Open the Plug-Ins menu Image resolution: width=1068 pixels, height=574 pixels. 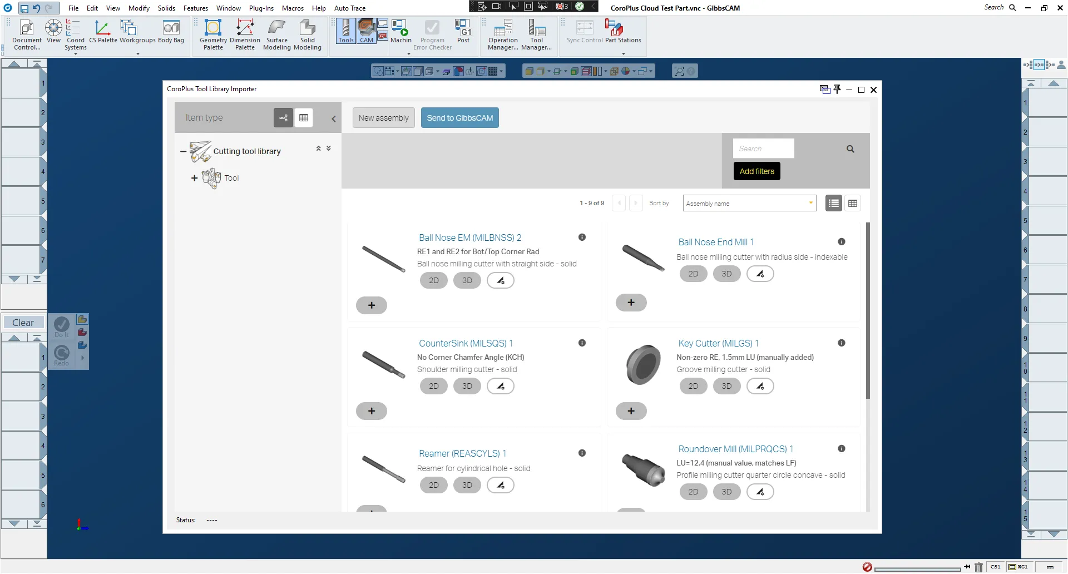point(261,8)
